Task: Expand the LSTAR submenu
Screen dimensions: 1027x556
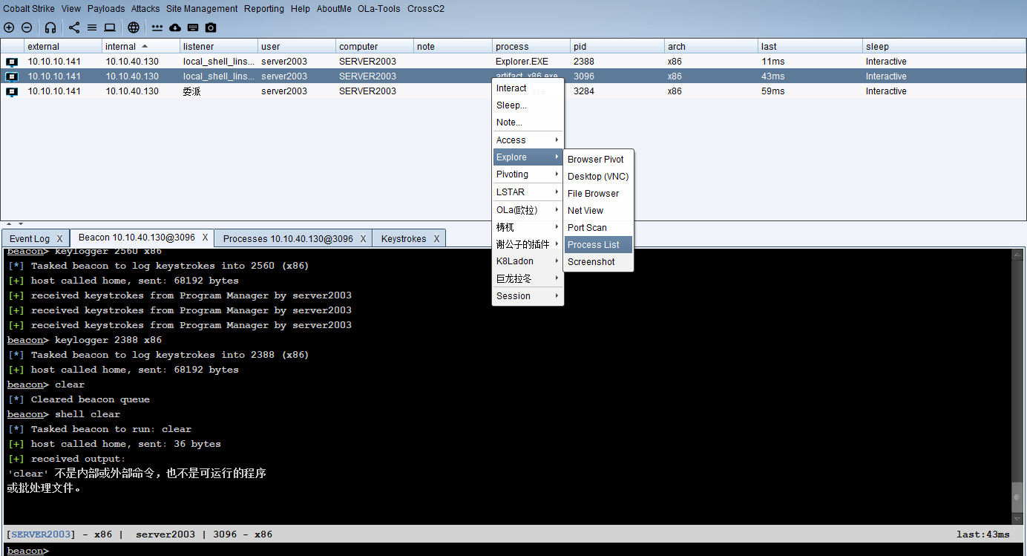Action: click(528, 192)
